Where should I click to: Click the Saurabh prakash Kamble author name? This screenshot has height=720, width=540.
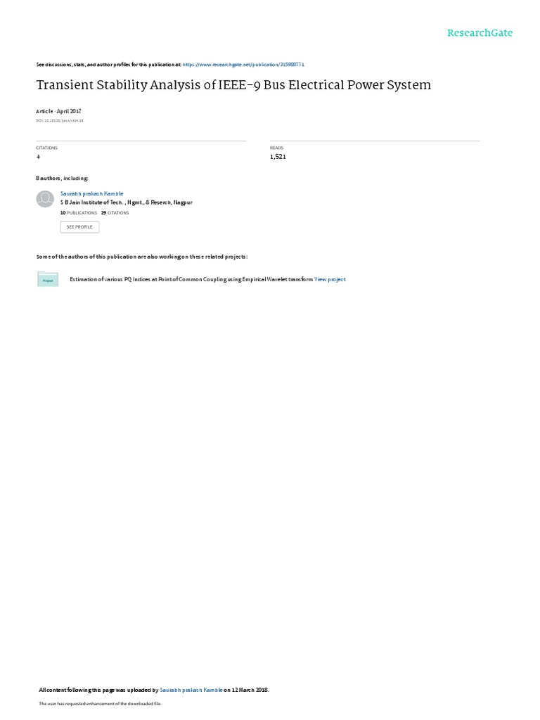[x=92, y=194]
